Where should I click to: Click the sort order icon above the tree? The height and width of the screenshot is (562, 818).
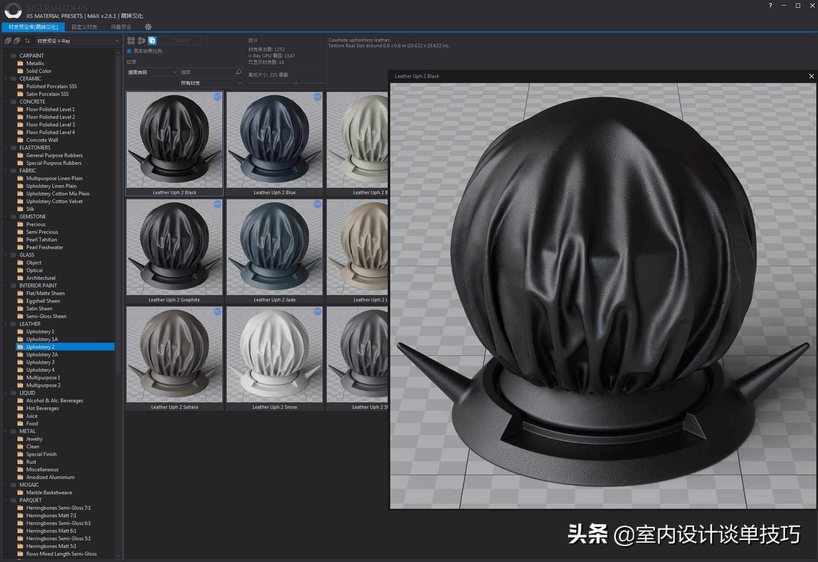click(x=27, y=41)
